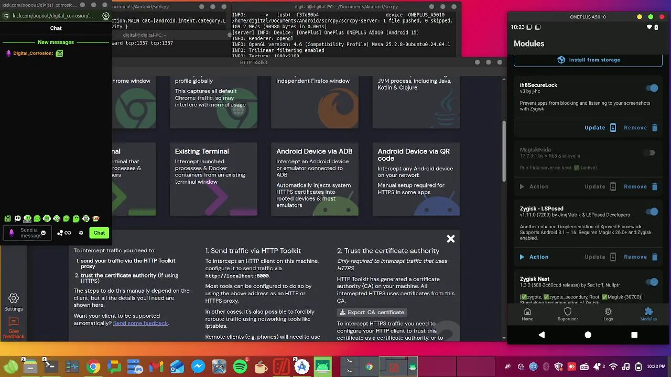671x377 pixels.
Task: Select Android Device via QR code card
Action: pos(416,179)
